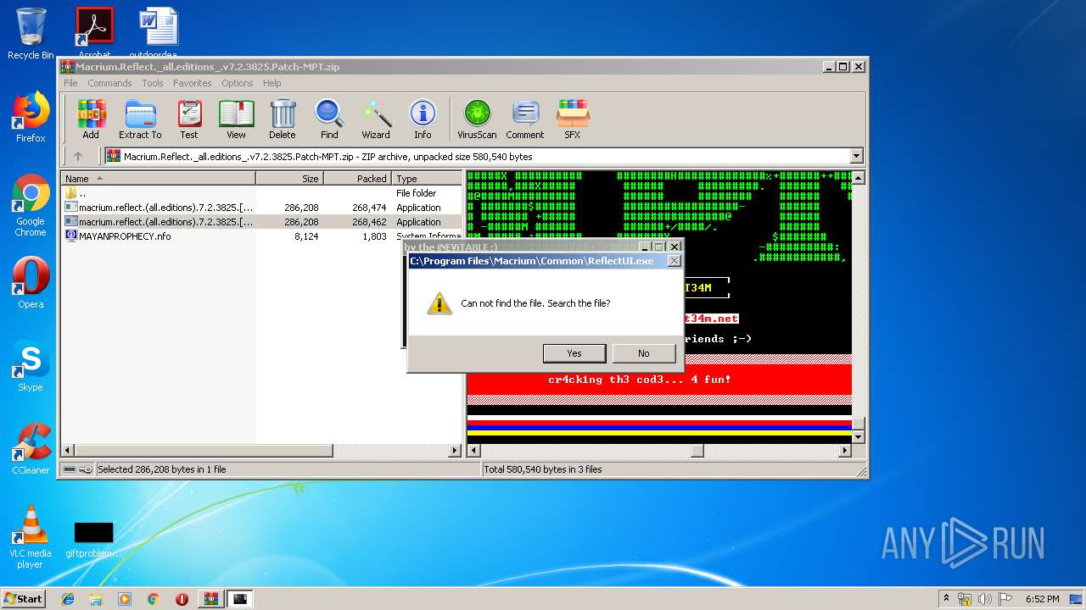
Task: Click No in the file search dialog
Action: tap(643, 353)
